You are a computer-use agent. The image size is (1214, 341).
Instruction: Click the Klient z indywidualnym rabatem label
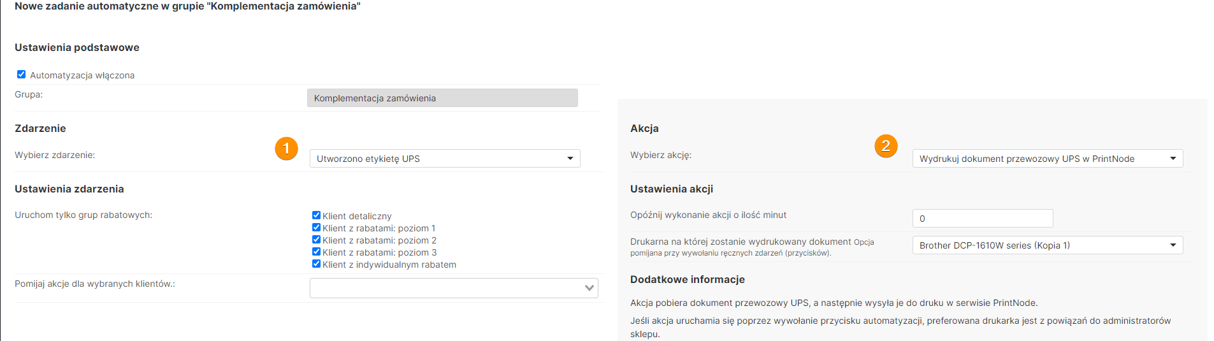(389, 265)
